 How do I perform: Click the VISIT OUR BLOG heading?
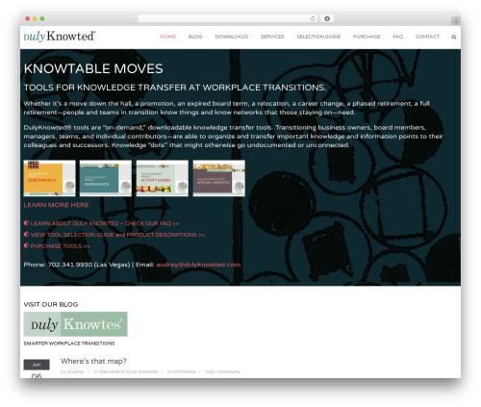click(51, 304)
